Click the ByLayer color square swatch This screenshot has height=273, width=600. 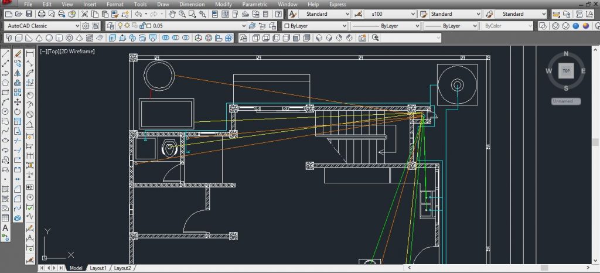pyautogui.click(x=287, y=26)
